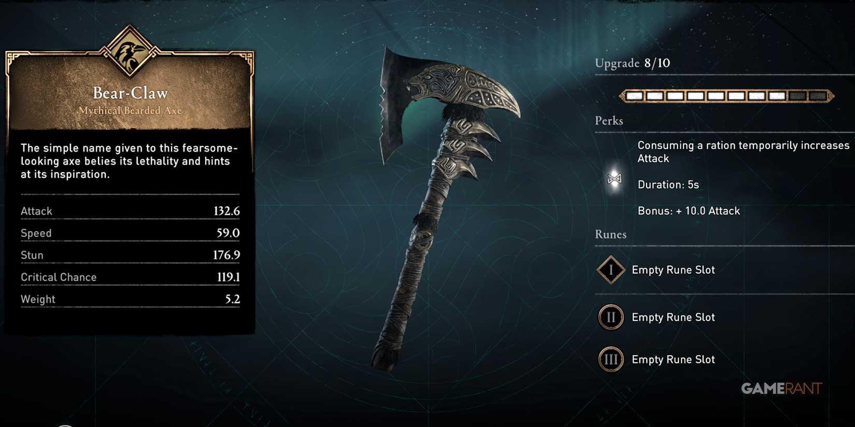Click the last empty upgrade bar segment
This screenshot has height=427, width=855.
(x=818, y=96)
